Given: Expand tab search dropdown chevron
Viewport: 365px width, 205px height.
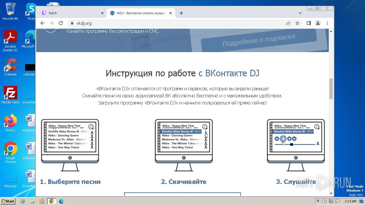Looking at the screenshot, I should [300, 13].
